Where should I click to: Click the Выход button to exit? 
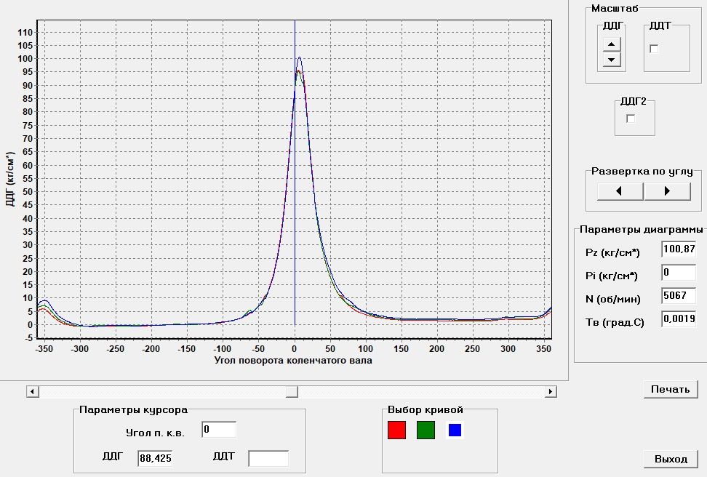tap(671, 459)
